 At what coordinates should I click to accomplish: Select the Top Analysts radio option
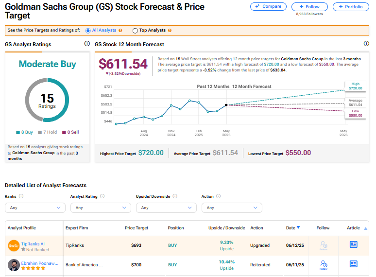click(x=135, y=30)
